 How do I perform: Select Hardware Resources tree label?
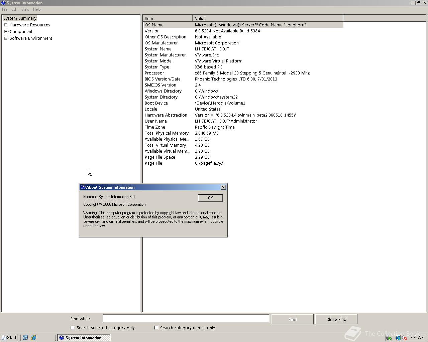point(30,25)
